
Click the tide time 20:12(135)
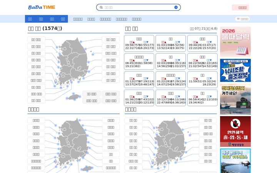[x=147, y=102]
